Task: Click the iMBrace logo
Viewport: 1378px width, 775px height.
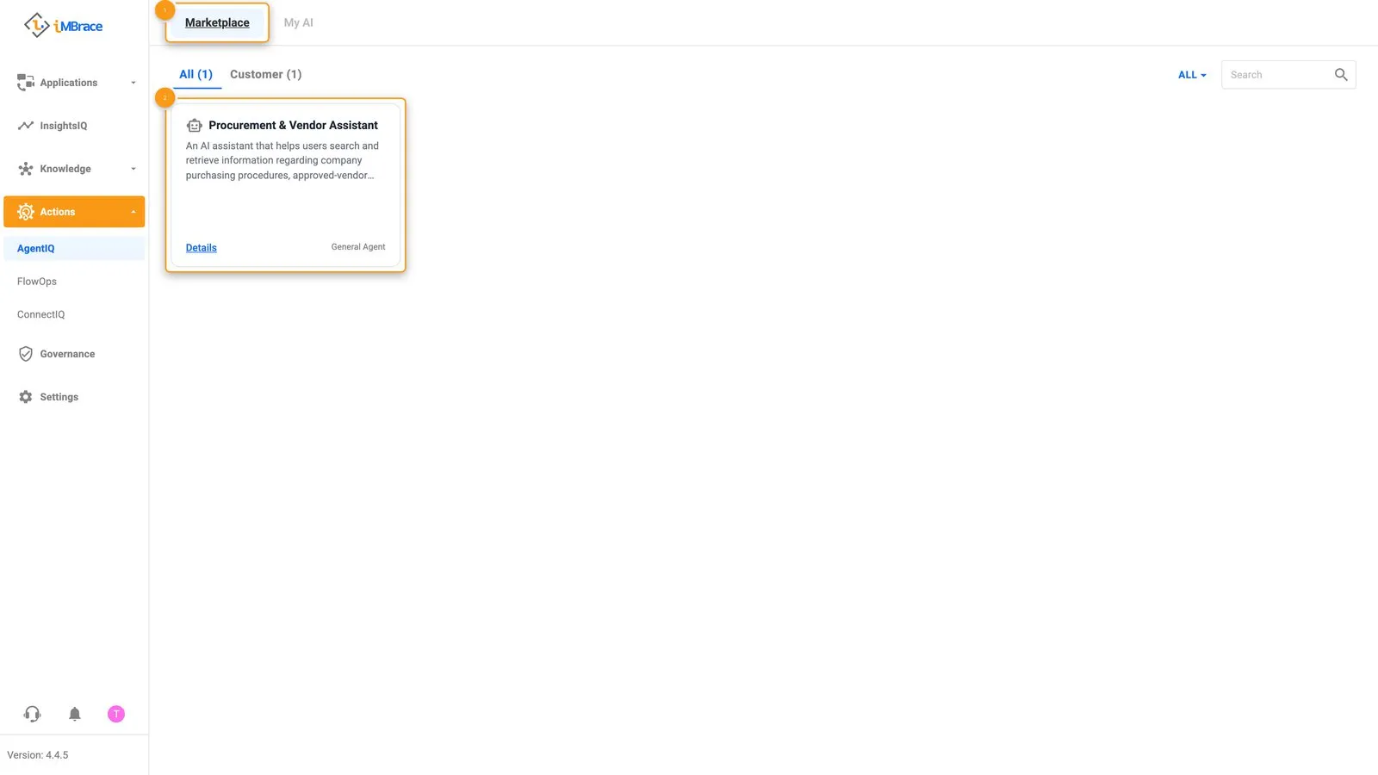Action: (x=63, y=26)
